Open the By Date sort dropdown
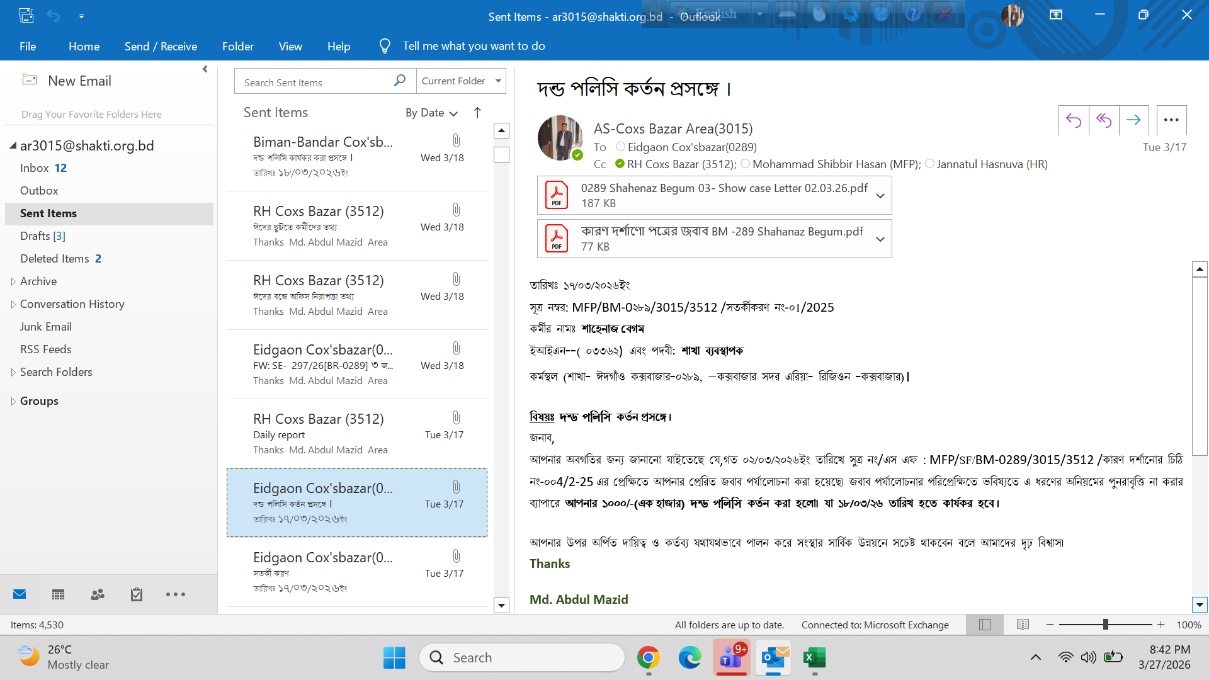This screenshot has width=1209, height=680. tap(431, 113)
